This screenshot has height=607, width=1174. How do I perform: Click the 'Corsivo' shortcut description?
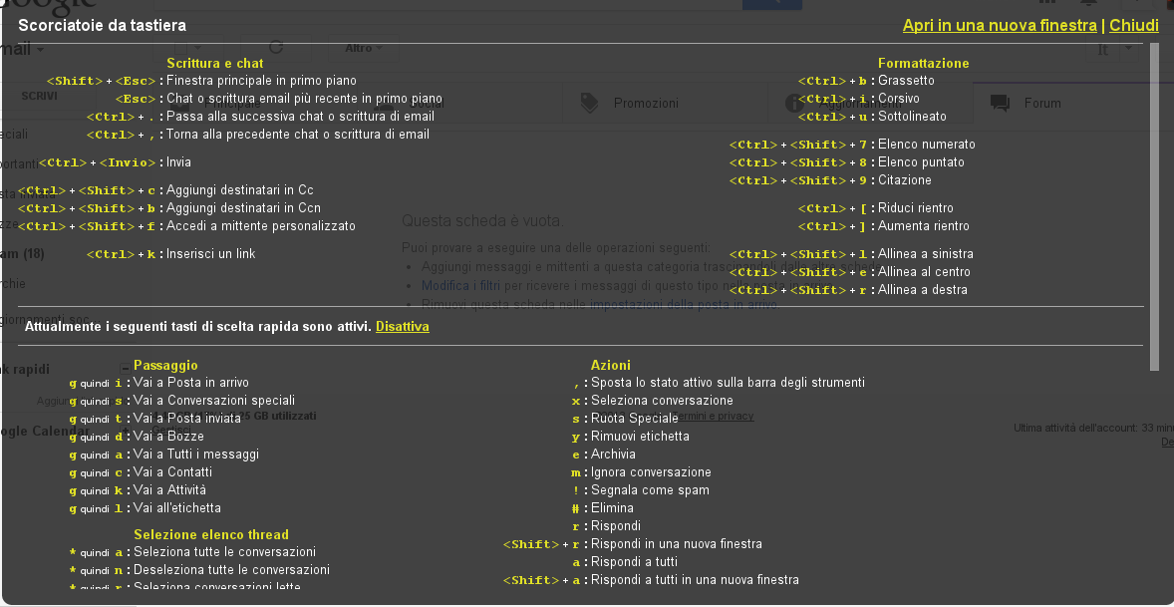(x=899, y=98)
